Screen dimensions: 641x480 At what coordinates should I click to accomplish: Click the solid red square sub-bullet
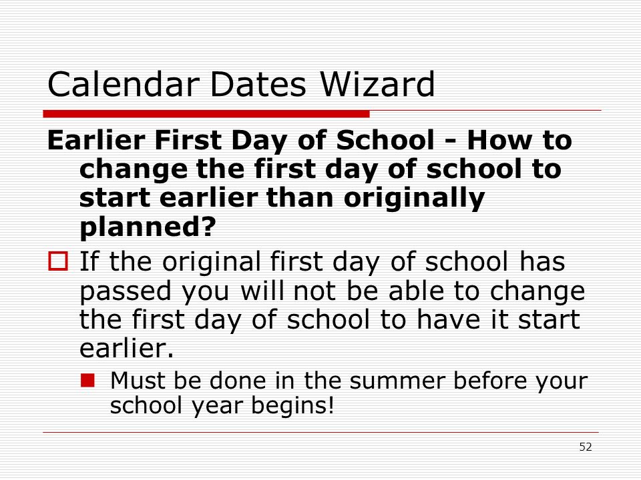point(87,381)
